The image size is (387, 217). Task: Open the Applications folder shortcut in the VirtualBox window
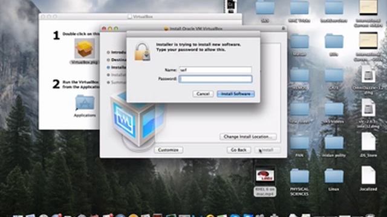click(x=85, y=103)
